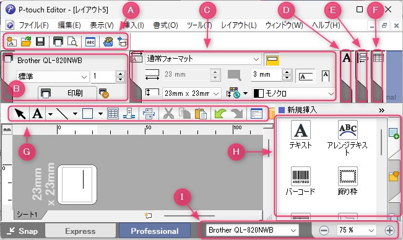
Task: Open the 表示(V) menu
Action: point(102,25)
